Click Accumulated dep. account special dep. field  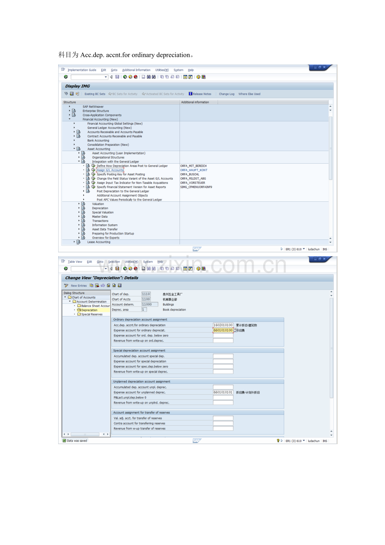coord(223,356)
